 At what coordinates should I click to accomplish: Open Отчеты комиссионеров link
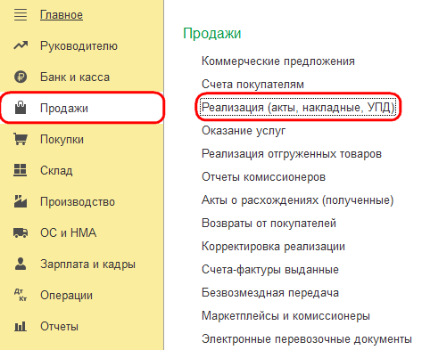(x=263, y=177)
